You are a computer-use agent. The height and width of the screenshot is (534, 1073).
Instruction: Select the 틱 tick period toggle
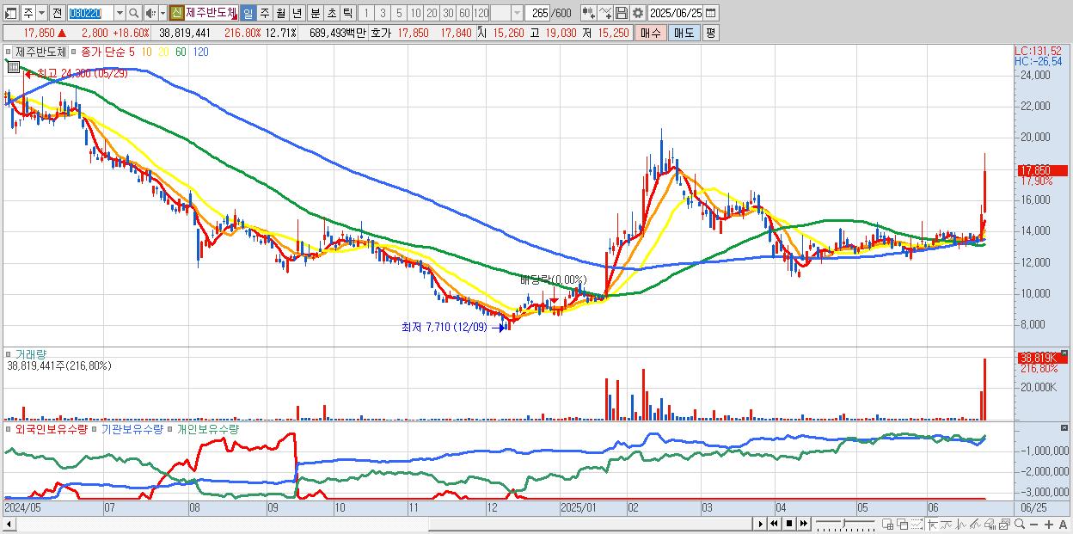tap(347, 13)
